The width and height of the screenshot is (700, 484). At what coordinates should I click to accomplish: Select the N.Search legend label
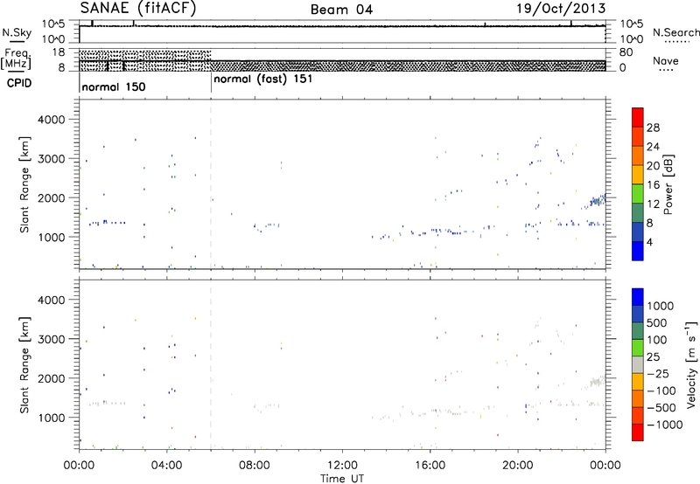pyautogui.click(x=675, y=32)
